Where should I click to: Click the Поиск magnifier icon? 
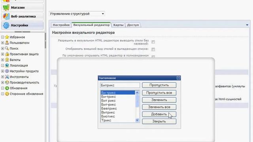pos(7,48)
